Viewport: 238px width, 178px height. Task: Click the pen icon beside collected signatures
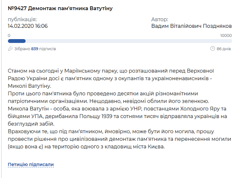pos(10,49)
